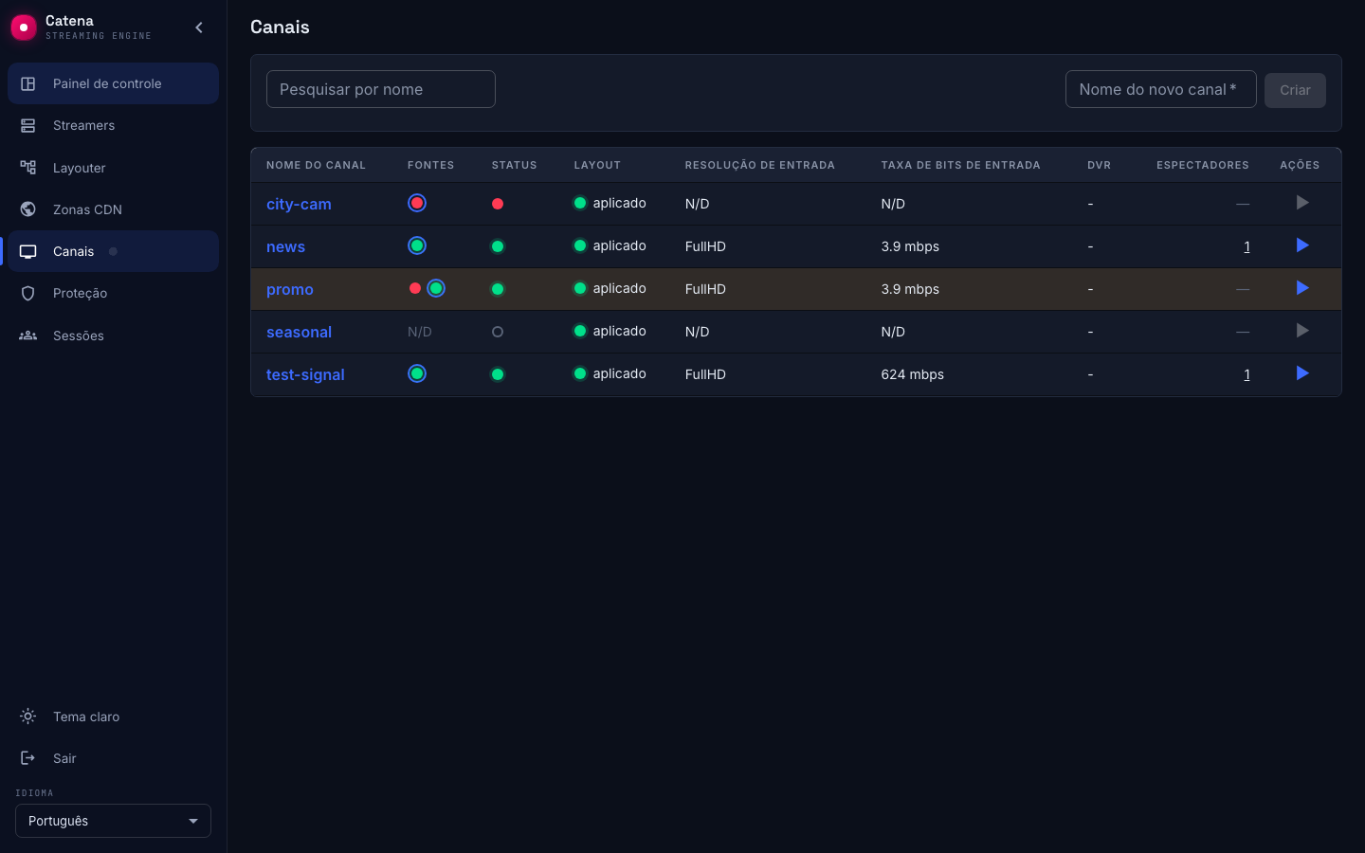This screenshot has height=853, width=1365.
Task: Focus the Nome do novo canal field
Action: pyautogui.click(x=1161, y=89)
